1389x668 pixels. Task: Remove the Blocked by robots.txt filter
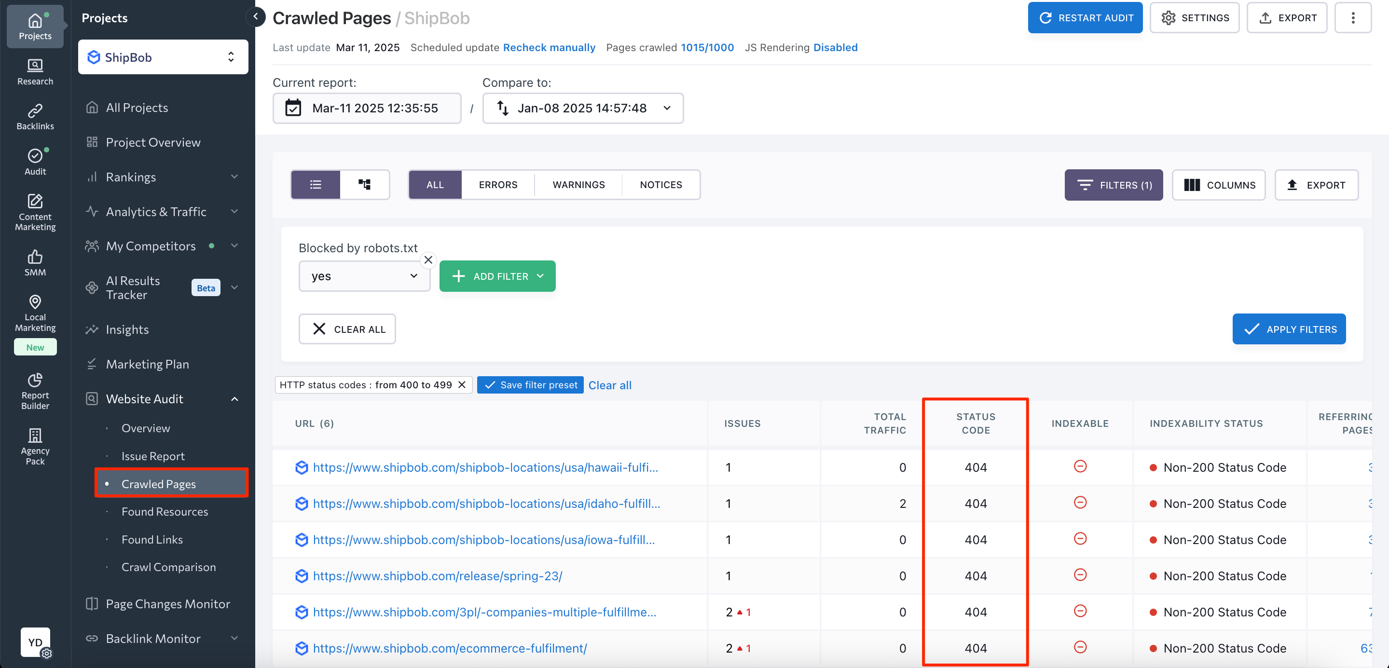[428, 260]
